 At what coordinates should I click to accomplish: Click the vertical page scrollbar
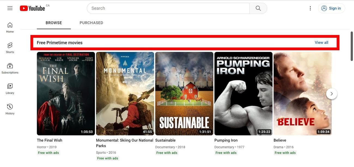pyautogui.click(x=352, y=46)
